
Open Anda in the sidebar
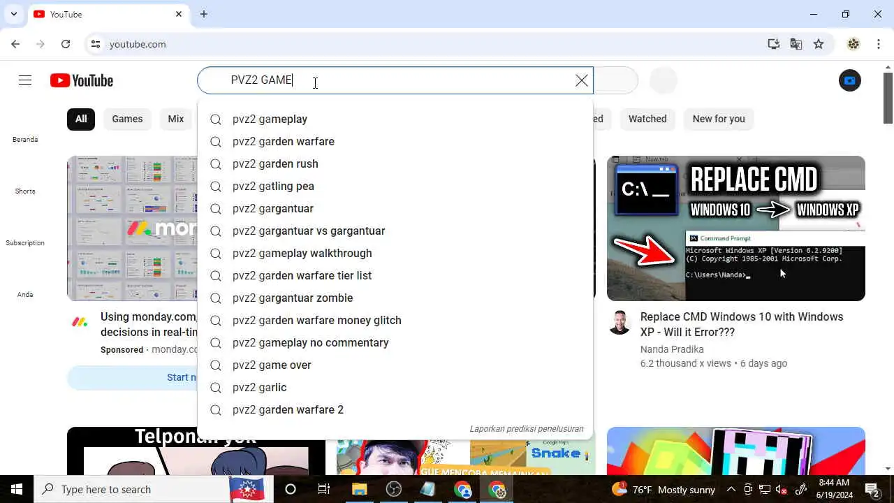tap(25, 294)
